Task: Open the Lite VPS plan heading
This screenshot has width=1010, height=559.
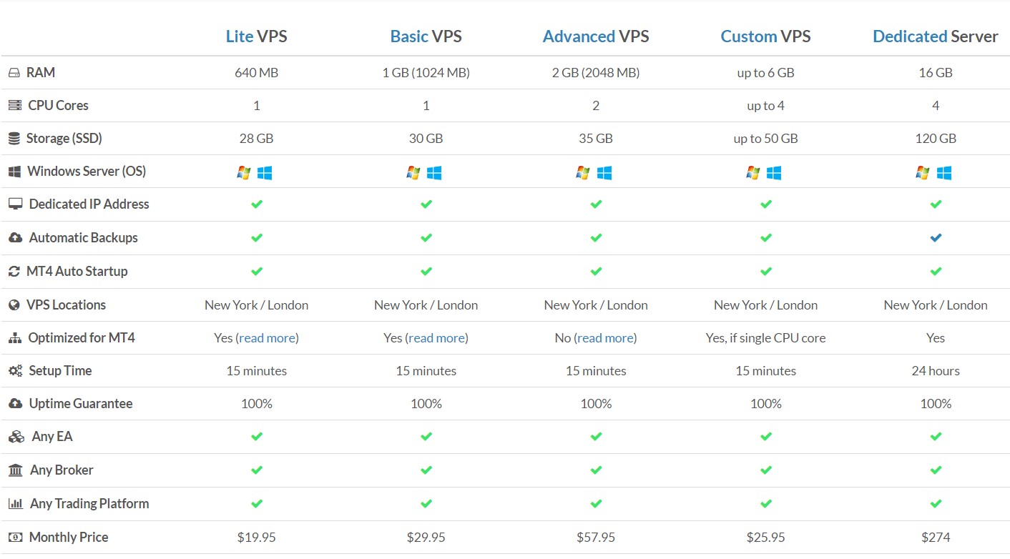Action: tap(256, 36)
